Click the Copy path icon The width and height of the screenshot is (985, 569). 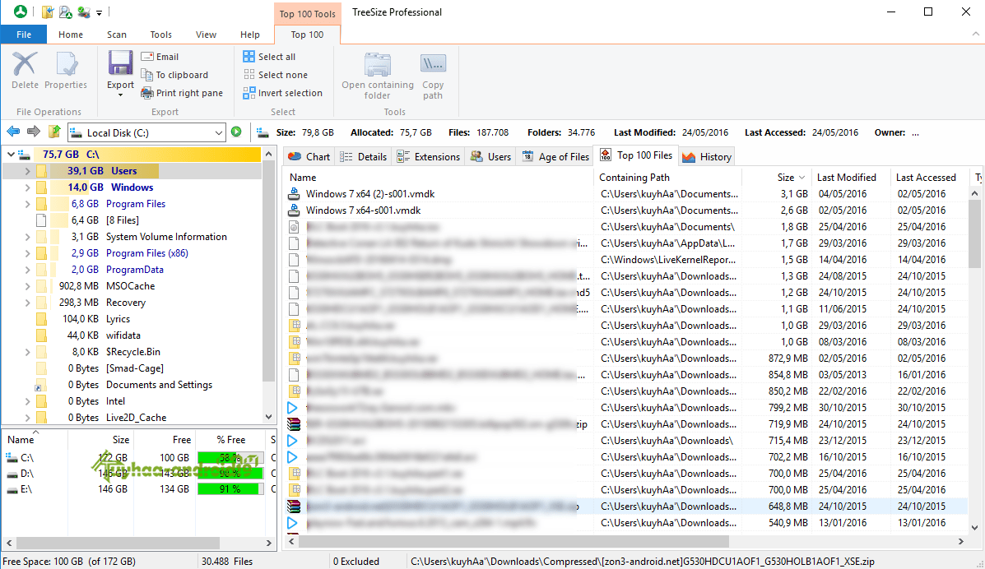click(x=433, y=64)
